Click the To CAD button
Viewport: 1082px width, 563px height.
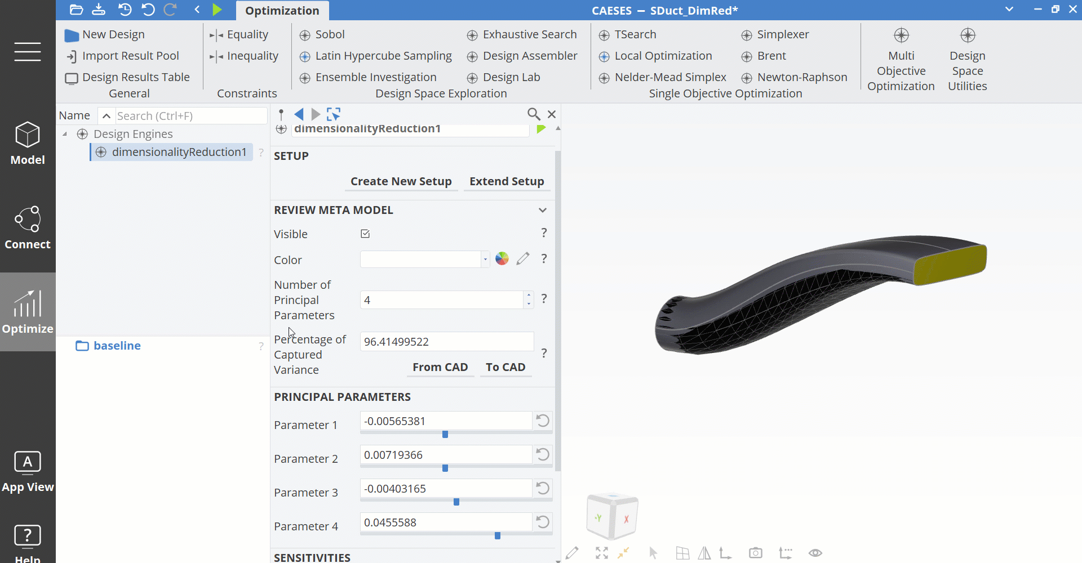point(505,367)
